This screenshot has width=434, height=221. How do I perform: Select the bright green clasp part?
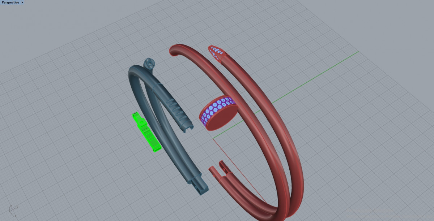click(x=146, y=132)
